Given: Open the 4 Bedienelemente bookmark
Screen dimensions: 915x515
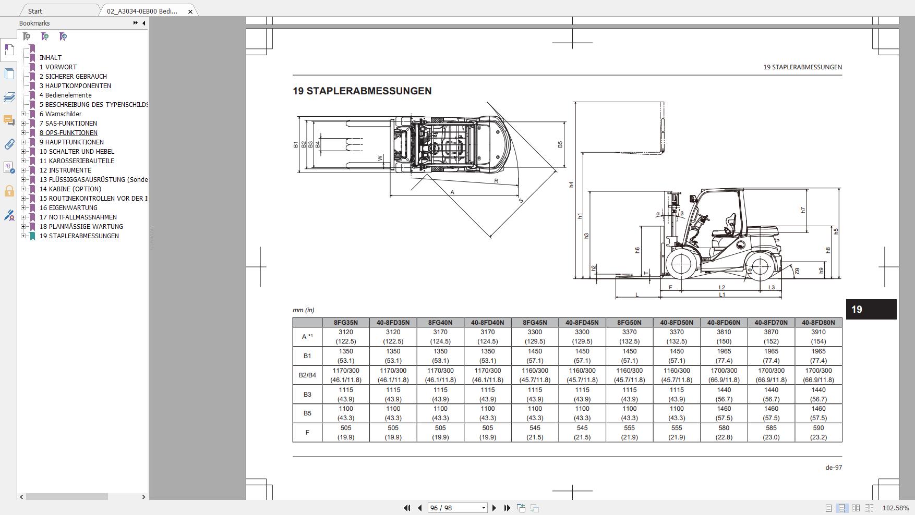Looking at the screenshot, I should tap(65, 95).
